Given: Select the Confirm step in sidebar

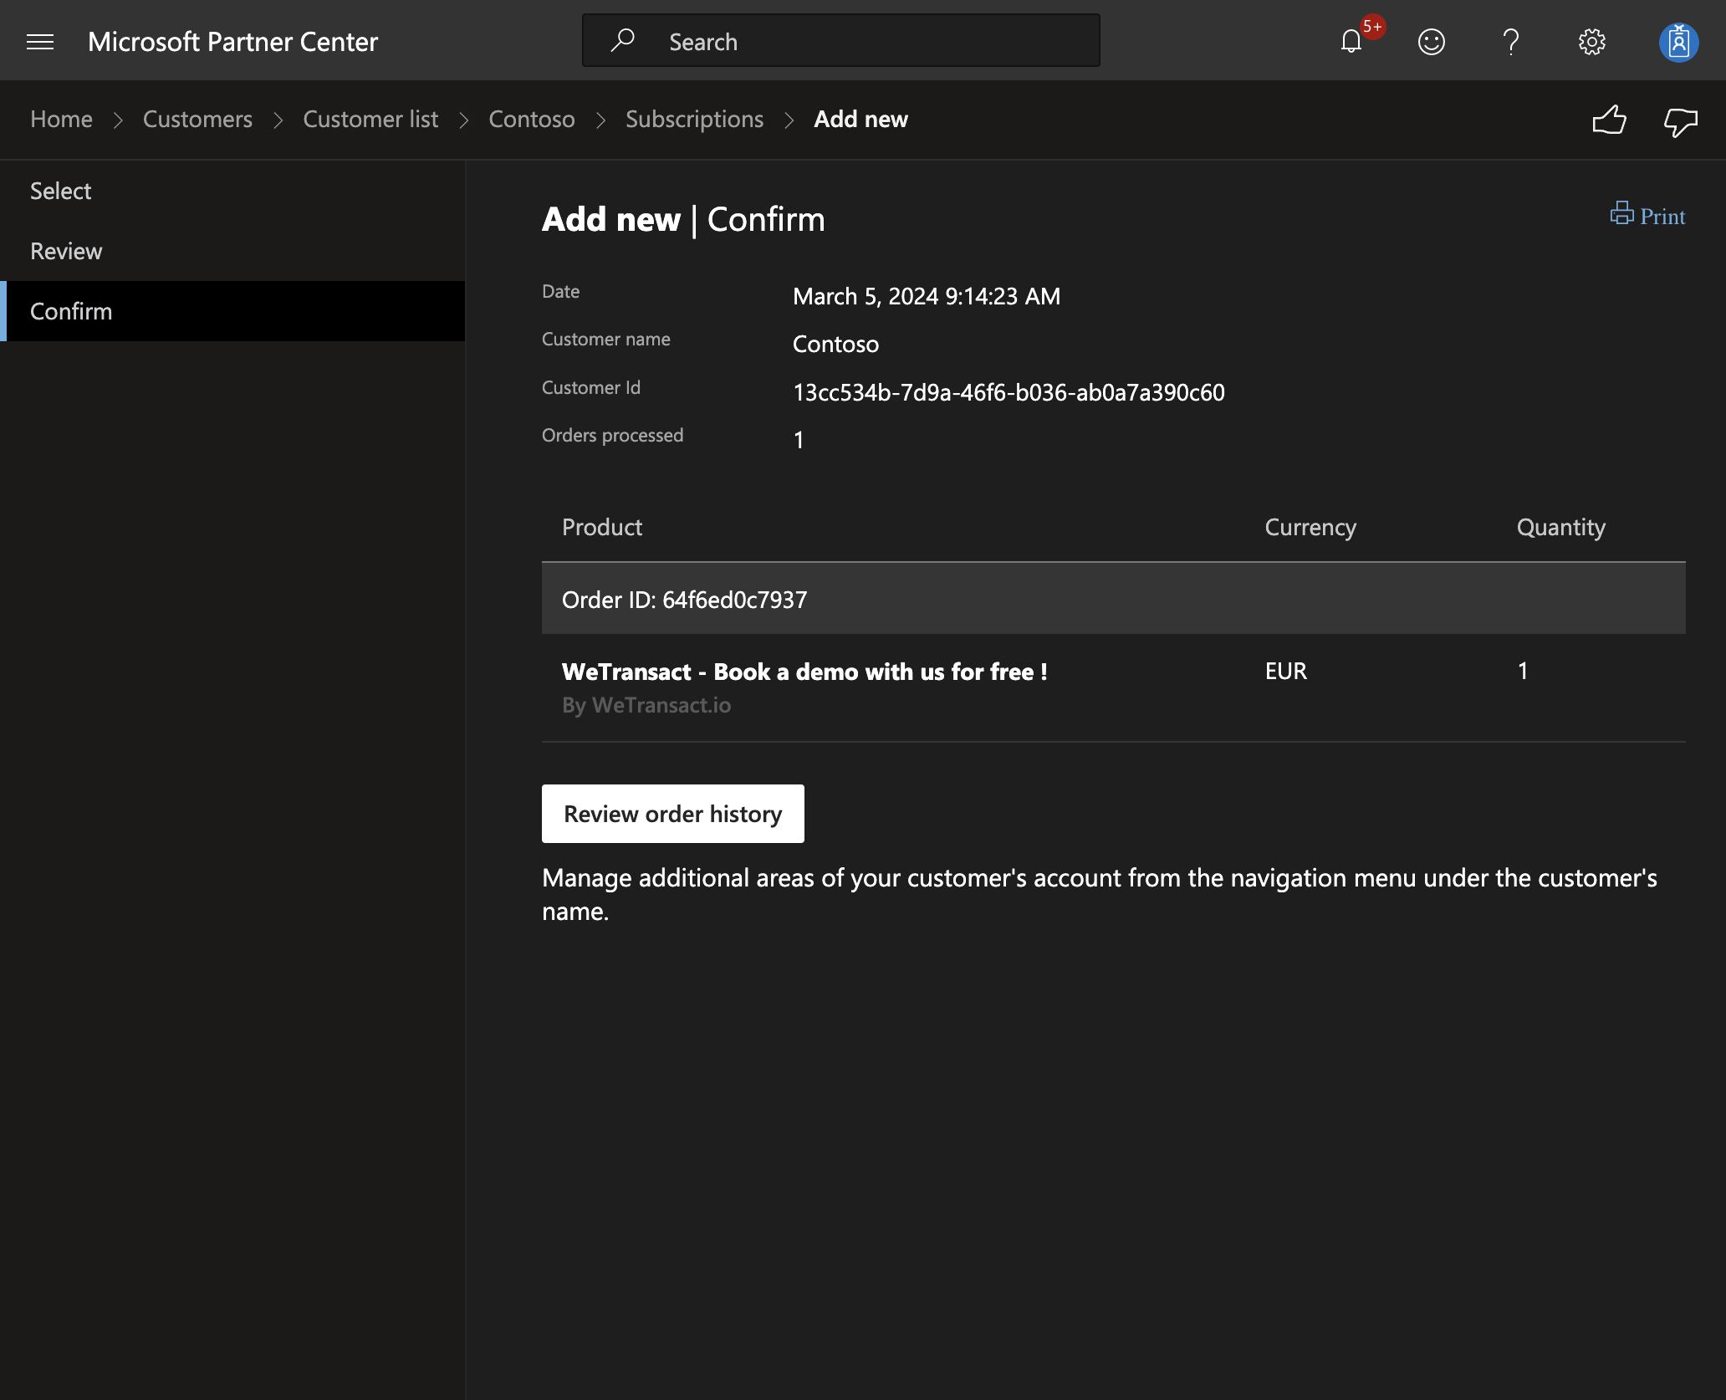Looking at the screenshot, I should (x=232, y=311).
